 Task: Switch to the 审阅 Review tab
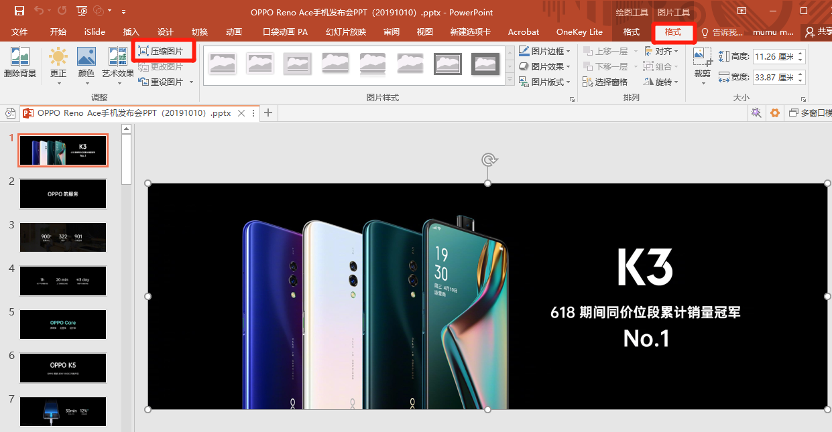[392, 31]
